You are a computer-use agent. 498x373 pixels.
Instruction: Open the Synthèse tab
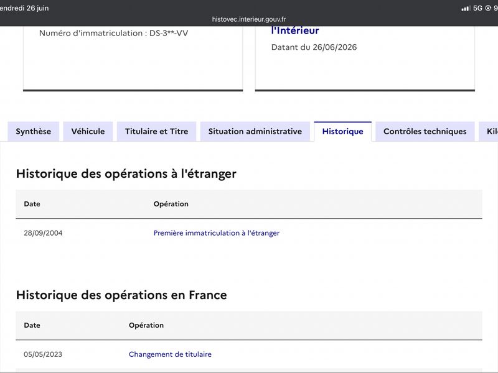pos(34,131)
